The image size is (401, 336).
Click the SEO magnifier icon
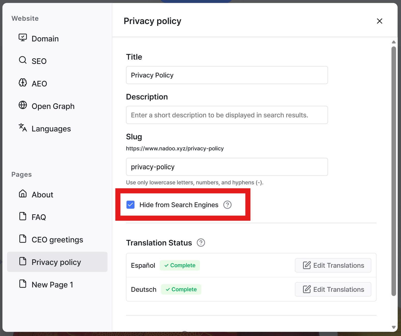23,60
